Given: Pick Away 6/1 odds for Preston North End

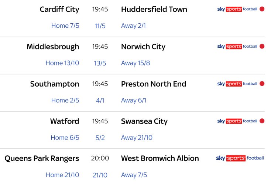Looking at the screenshot, I should (x=133, y=101).
